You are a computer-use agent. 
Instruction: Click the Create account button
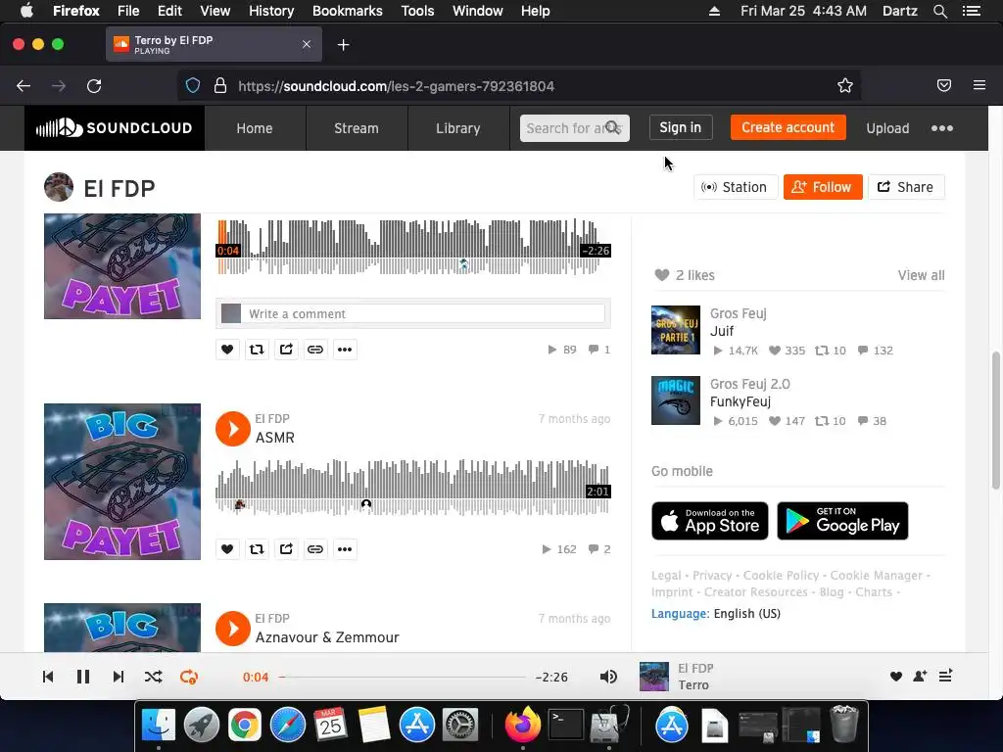click(788, 127)
